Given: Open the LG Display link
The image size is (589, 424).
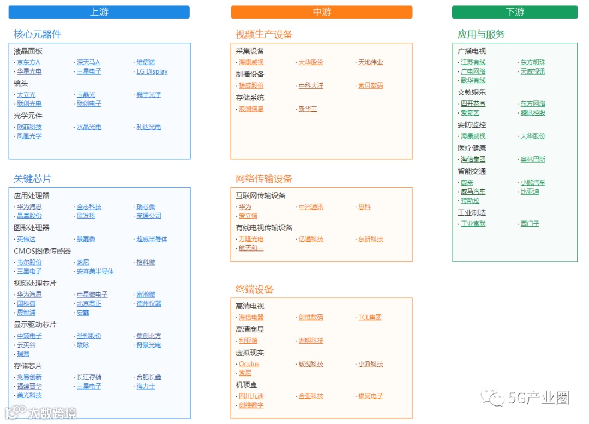Looking at the screenshot, I should coord(152,71).
